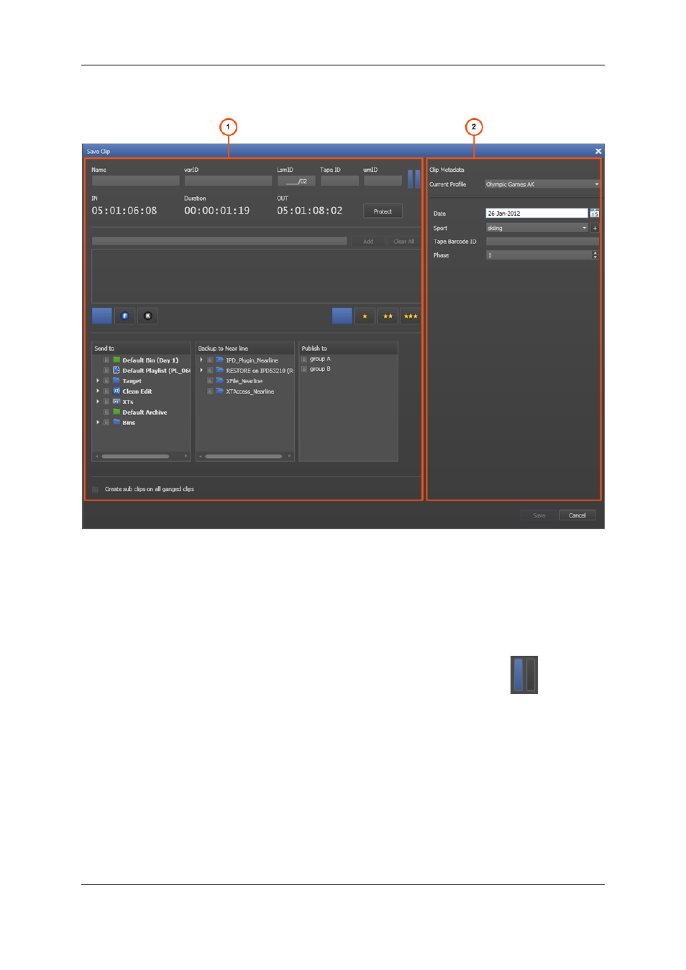This screenshot has height=970, width=686.
Task: Select the blank clip-type button beside F
Action: 102,316
